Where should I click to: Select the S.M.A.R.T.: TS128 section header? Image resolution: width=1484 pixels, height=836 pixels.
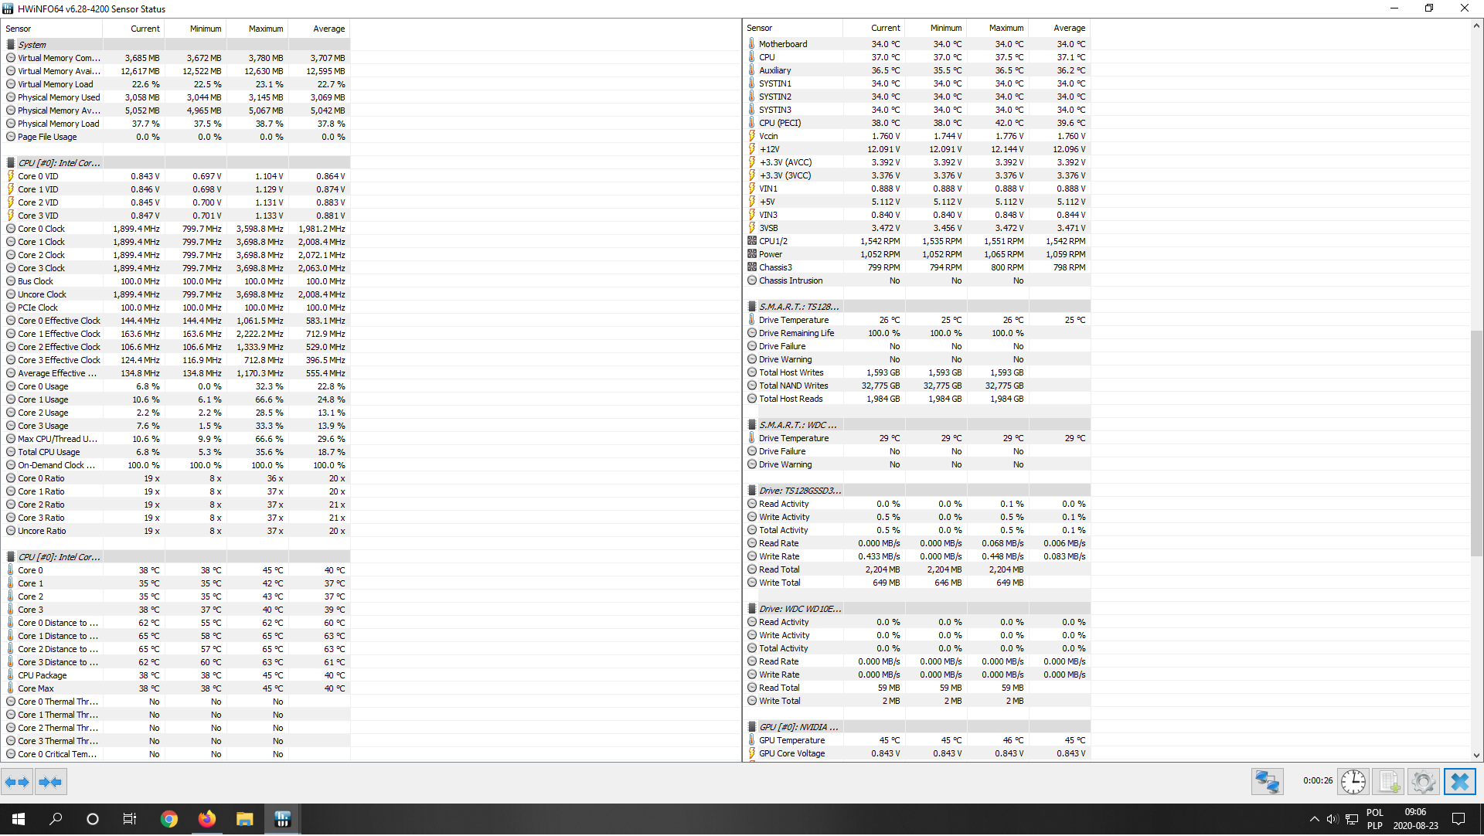(917, 307)
